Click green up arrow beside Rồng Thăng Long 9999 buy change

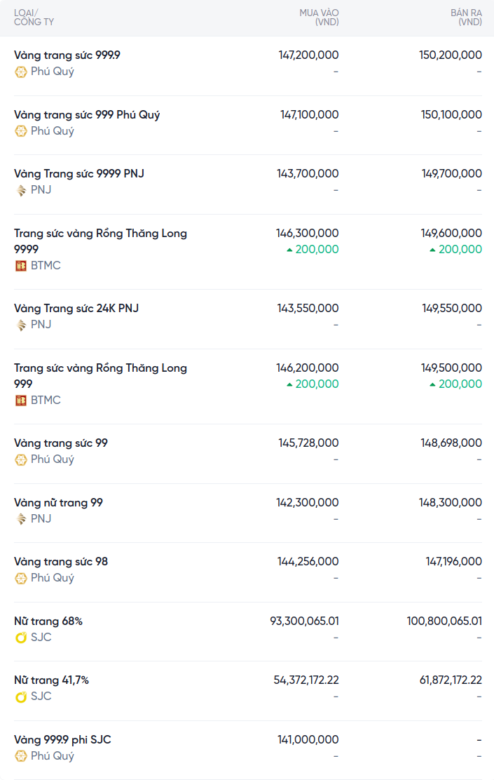pos(289,250)
